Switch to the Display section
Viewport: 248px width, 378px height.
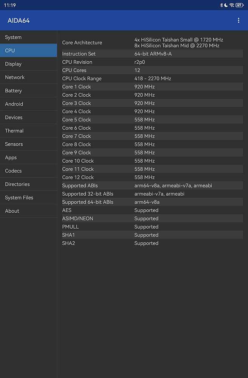pyautogui.click(x=28, y=64)
